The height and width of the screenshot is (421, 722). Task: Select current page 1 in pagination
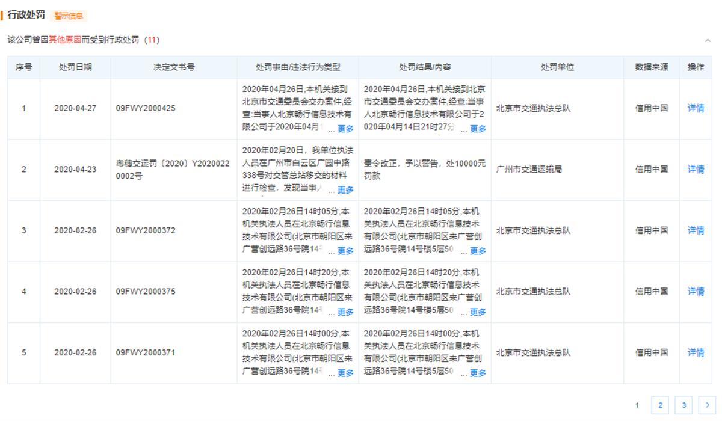pyautogui.click(x=637, y=405)
